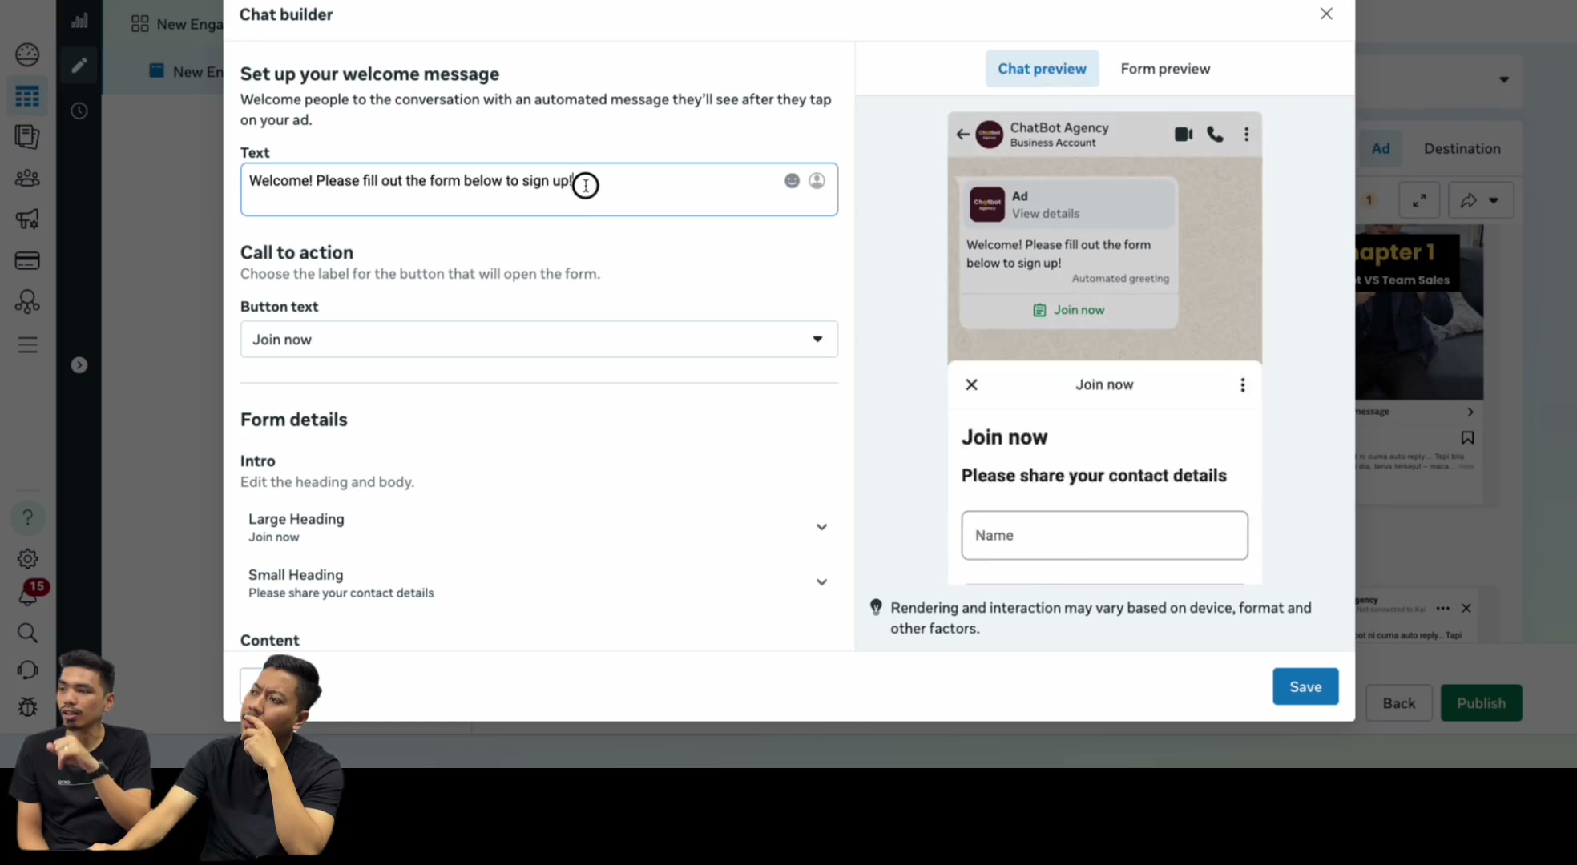Switch to Form preview tab
This screenshot has height=865, width=1577.
click(x=1165, y=69)
